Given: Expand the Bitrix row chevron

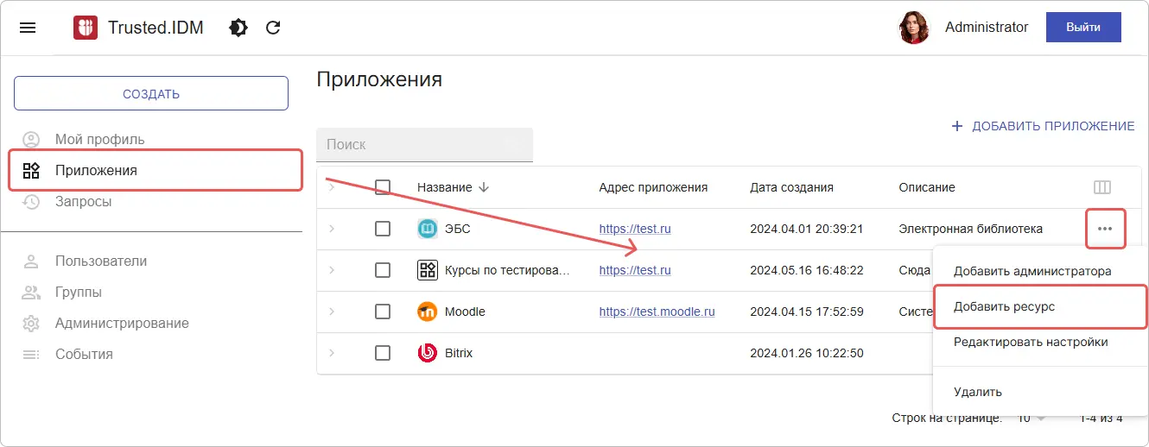Looking at the screenshot, I should point(332,353).
